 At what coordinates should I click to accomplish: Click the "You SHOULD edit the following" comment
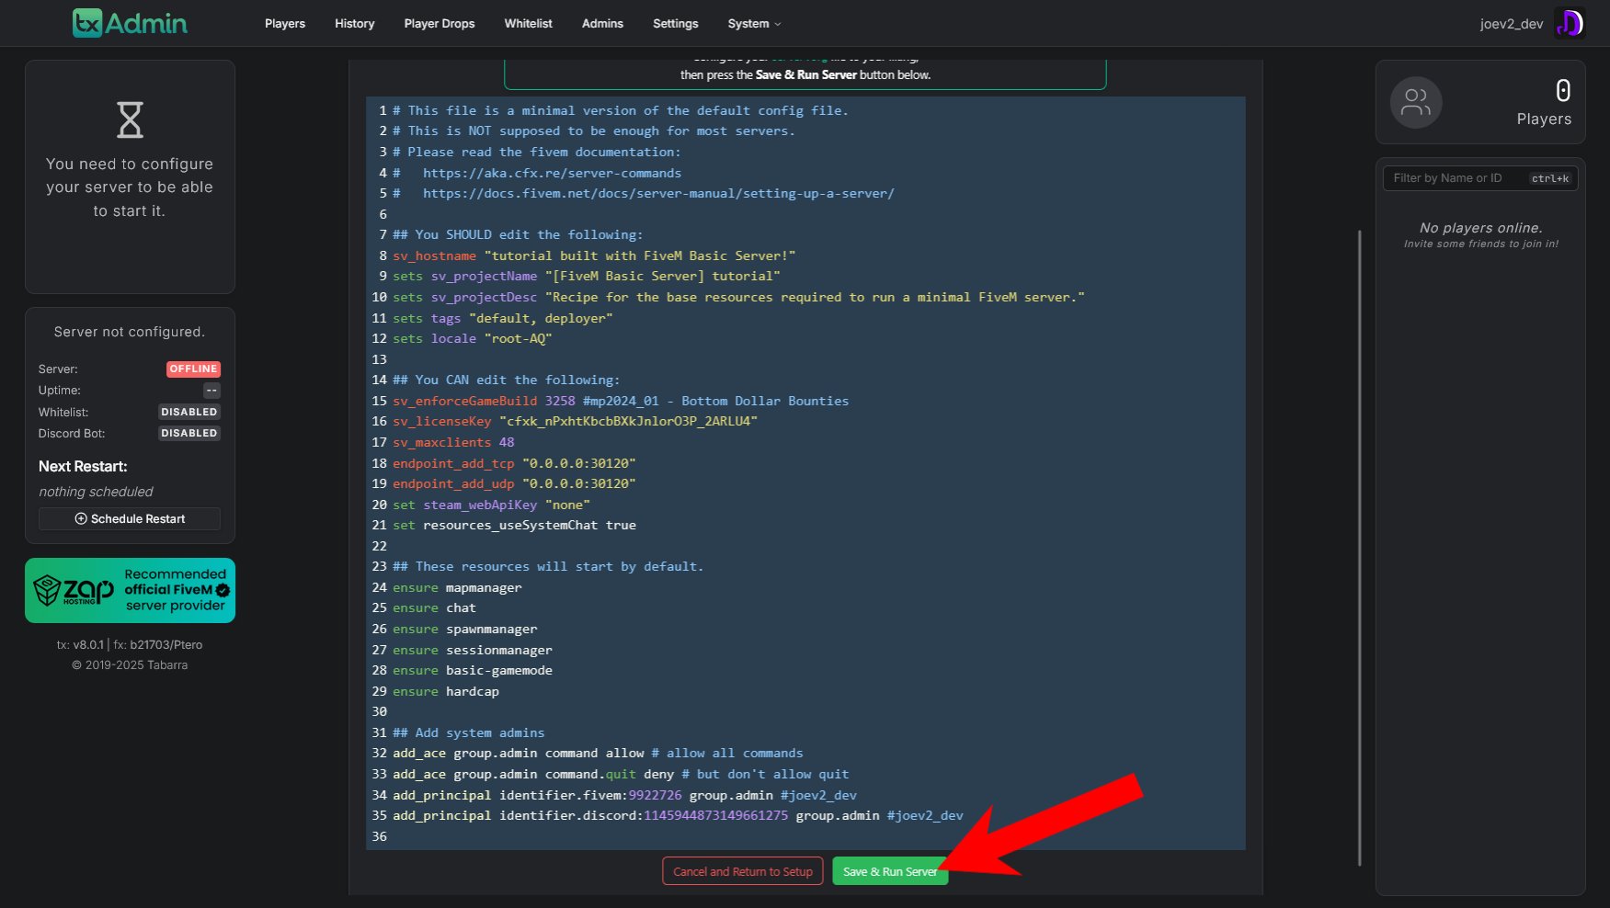click(518, 234)
